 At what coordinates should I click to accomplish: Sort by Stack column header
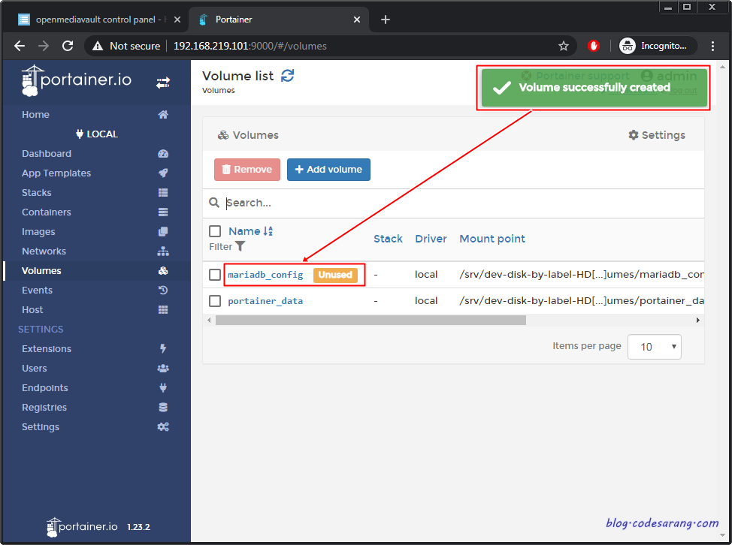coord(388,239)
